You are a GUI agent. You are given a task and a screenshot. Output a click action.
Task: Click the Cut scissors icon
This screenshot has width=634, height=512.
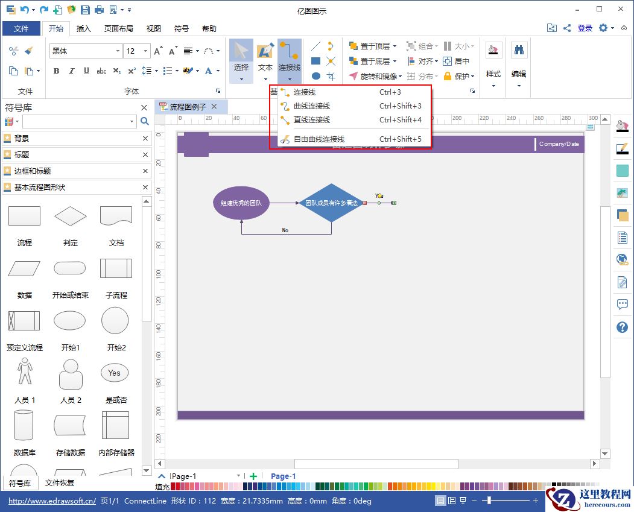coord(13,51)
